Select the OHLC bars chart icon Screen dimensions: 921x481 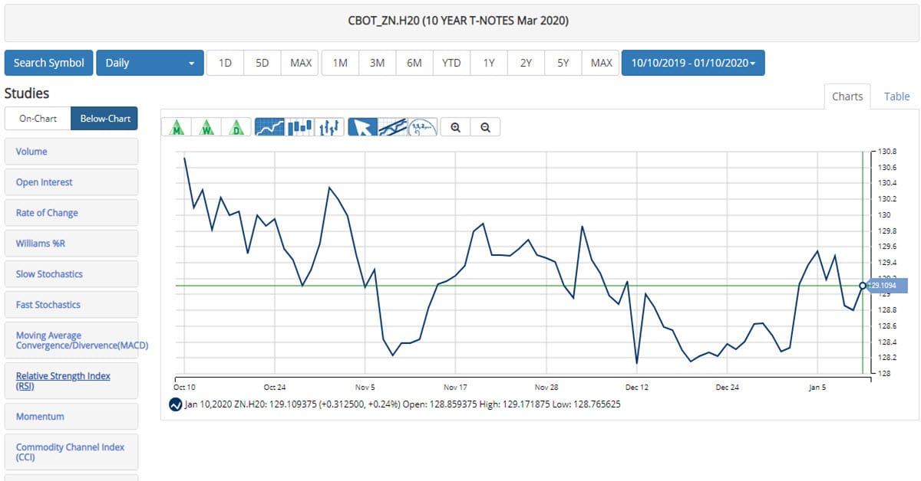pos(328,126)
